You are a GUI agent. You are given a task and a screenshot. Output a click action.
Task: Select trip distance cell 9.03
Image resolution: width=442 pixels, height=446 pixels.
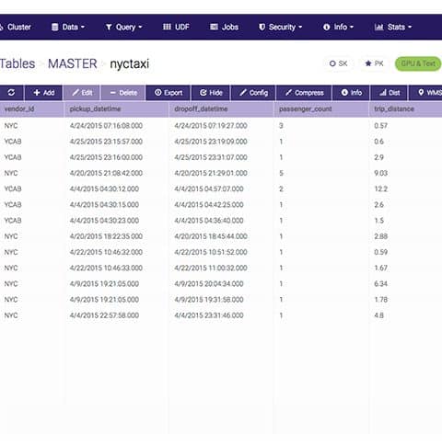pos(381,173)
